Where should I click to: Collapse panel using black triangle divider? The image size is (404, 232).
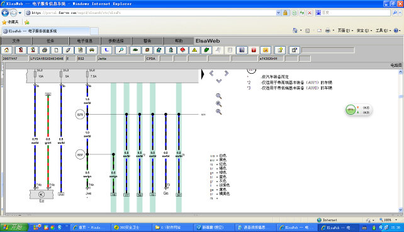point(203,74)
